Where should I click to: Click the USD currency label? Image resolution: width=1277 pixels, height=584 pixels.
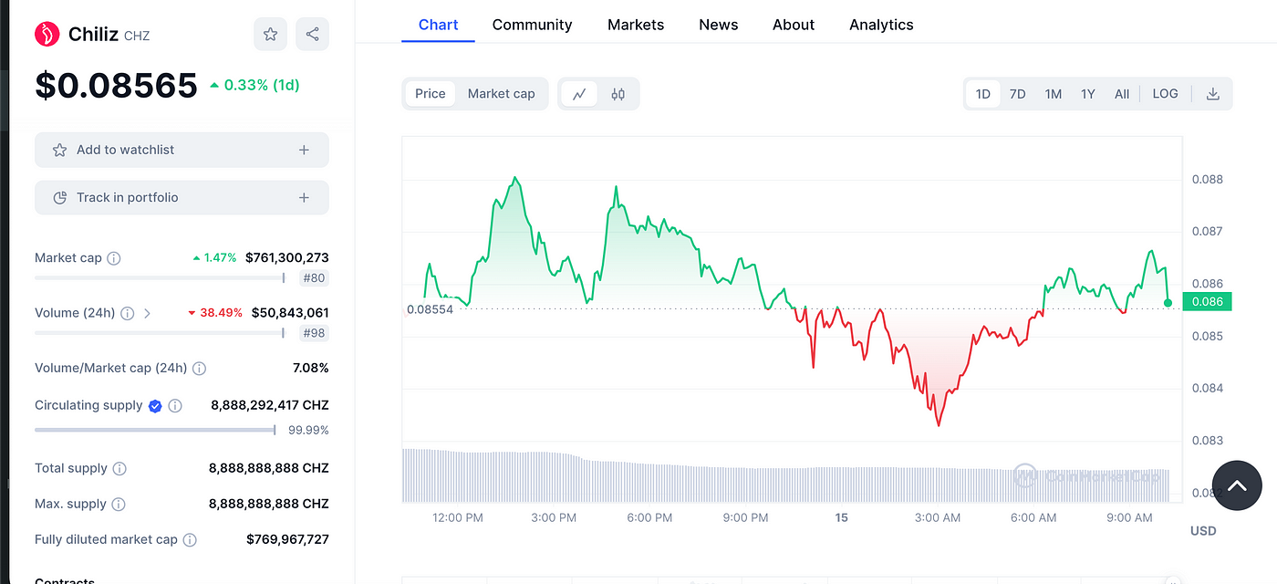pyautogui.click(x=1203, y=531)
